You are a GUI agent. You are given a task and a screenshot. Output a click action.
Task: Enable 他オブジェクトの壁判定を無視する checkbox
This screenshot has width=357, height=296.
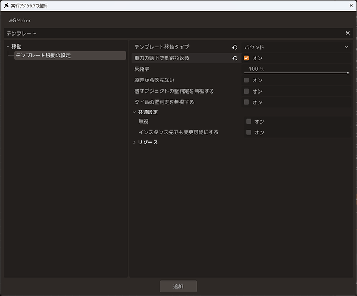pyautogui.click(x=246, y=91)
